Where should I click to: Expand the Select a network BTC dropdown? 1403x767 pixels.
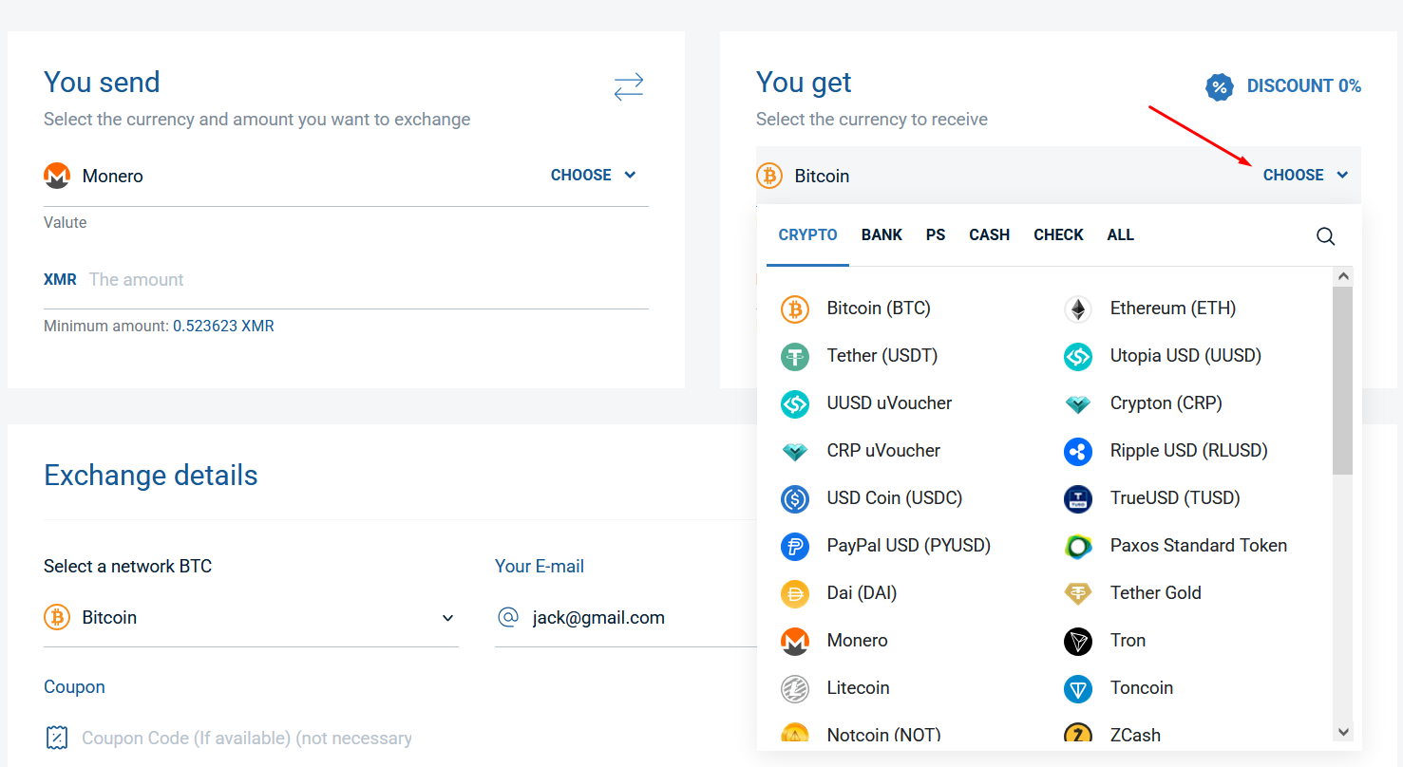251,618
